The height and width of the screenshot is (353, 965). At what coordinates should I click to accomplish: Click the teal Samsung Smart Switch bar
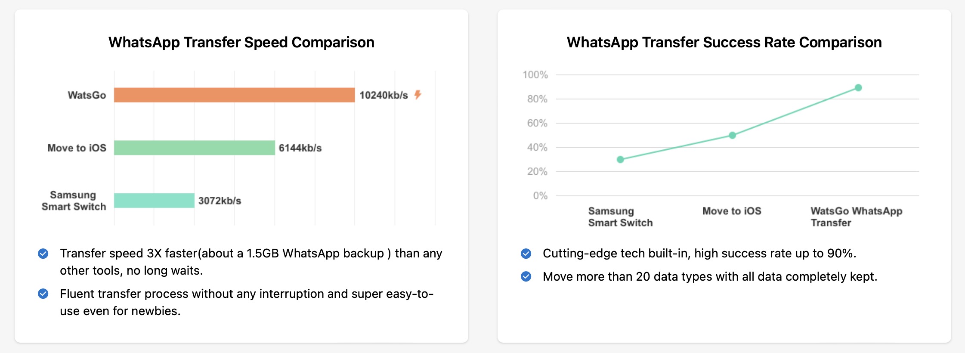[154, 201]
